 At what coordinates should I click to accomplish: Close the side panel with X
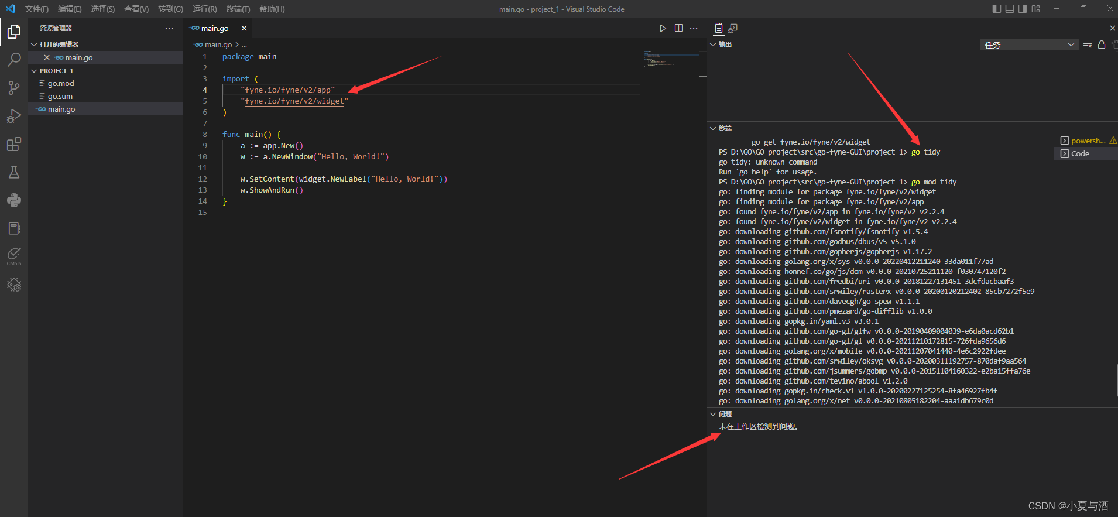1112,28
